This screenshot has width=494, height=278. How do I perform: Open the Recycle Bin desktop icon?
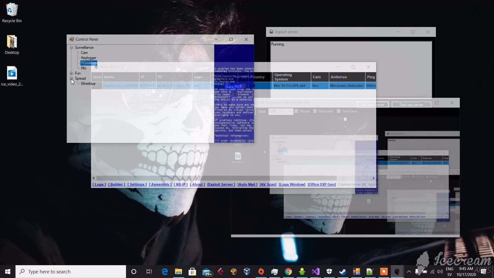point(12,13)
